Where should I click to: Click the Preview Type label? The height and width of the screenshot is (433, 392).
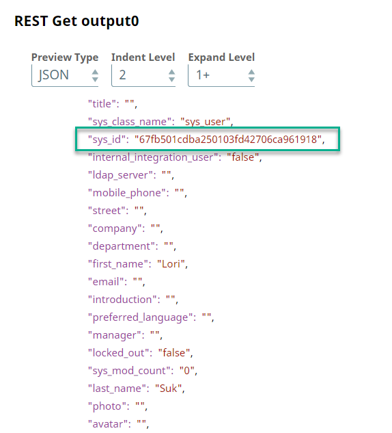(x=65, y=57)
